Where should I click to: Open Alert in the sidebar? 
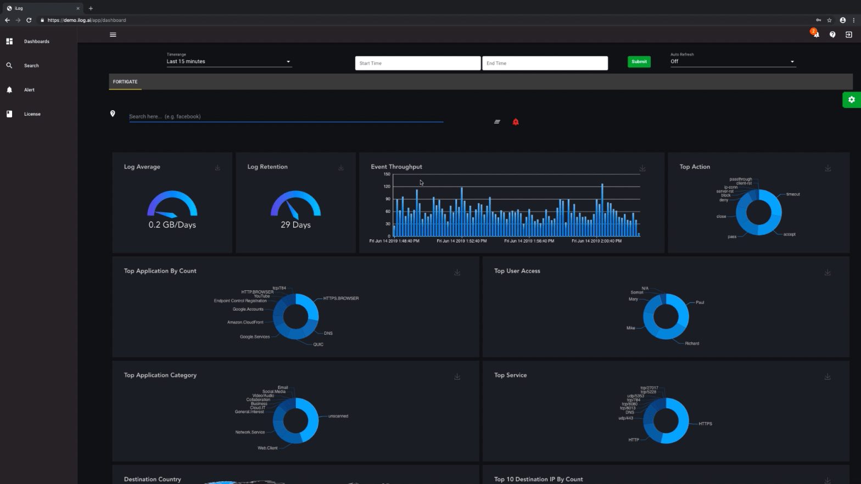click(29, 89)
